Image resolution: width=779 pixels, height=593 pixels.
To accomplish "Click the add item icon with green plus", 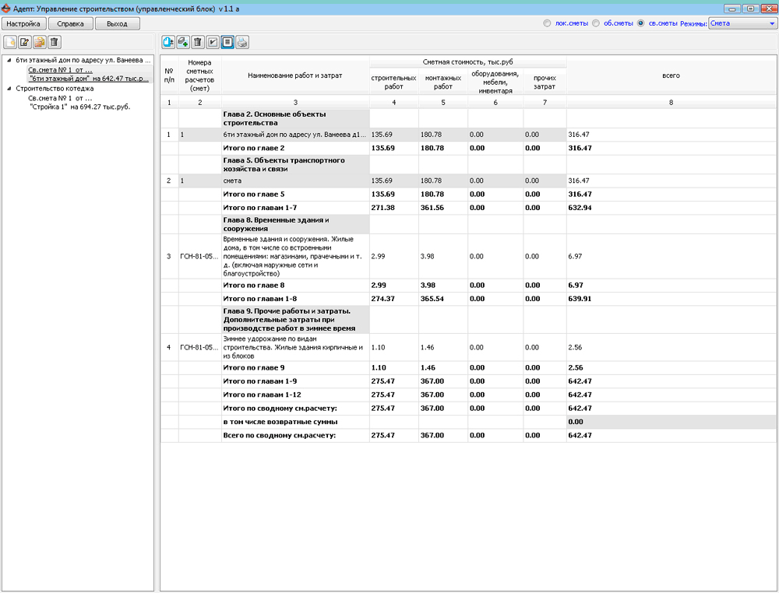I will [x=183, y=42].
